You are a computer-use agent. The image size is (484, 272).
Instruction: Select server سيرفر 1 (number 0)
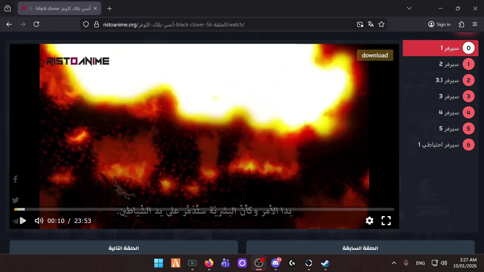(x=441, y=48)
